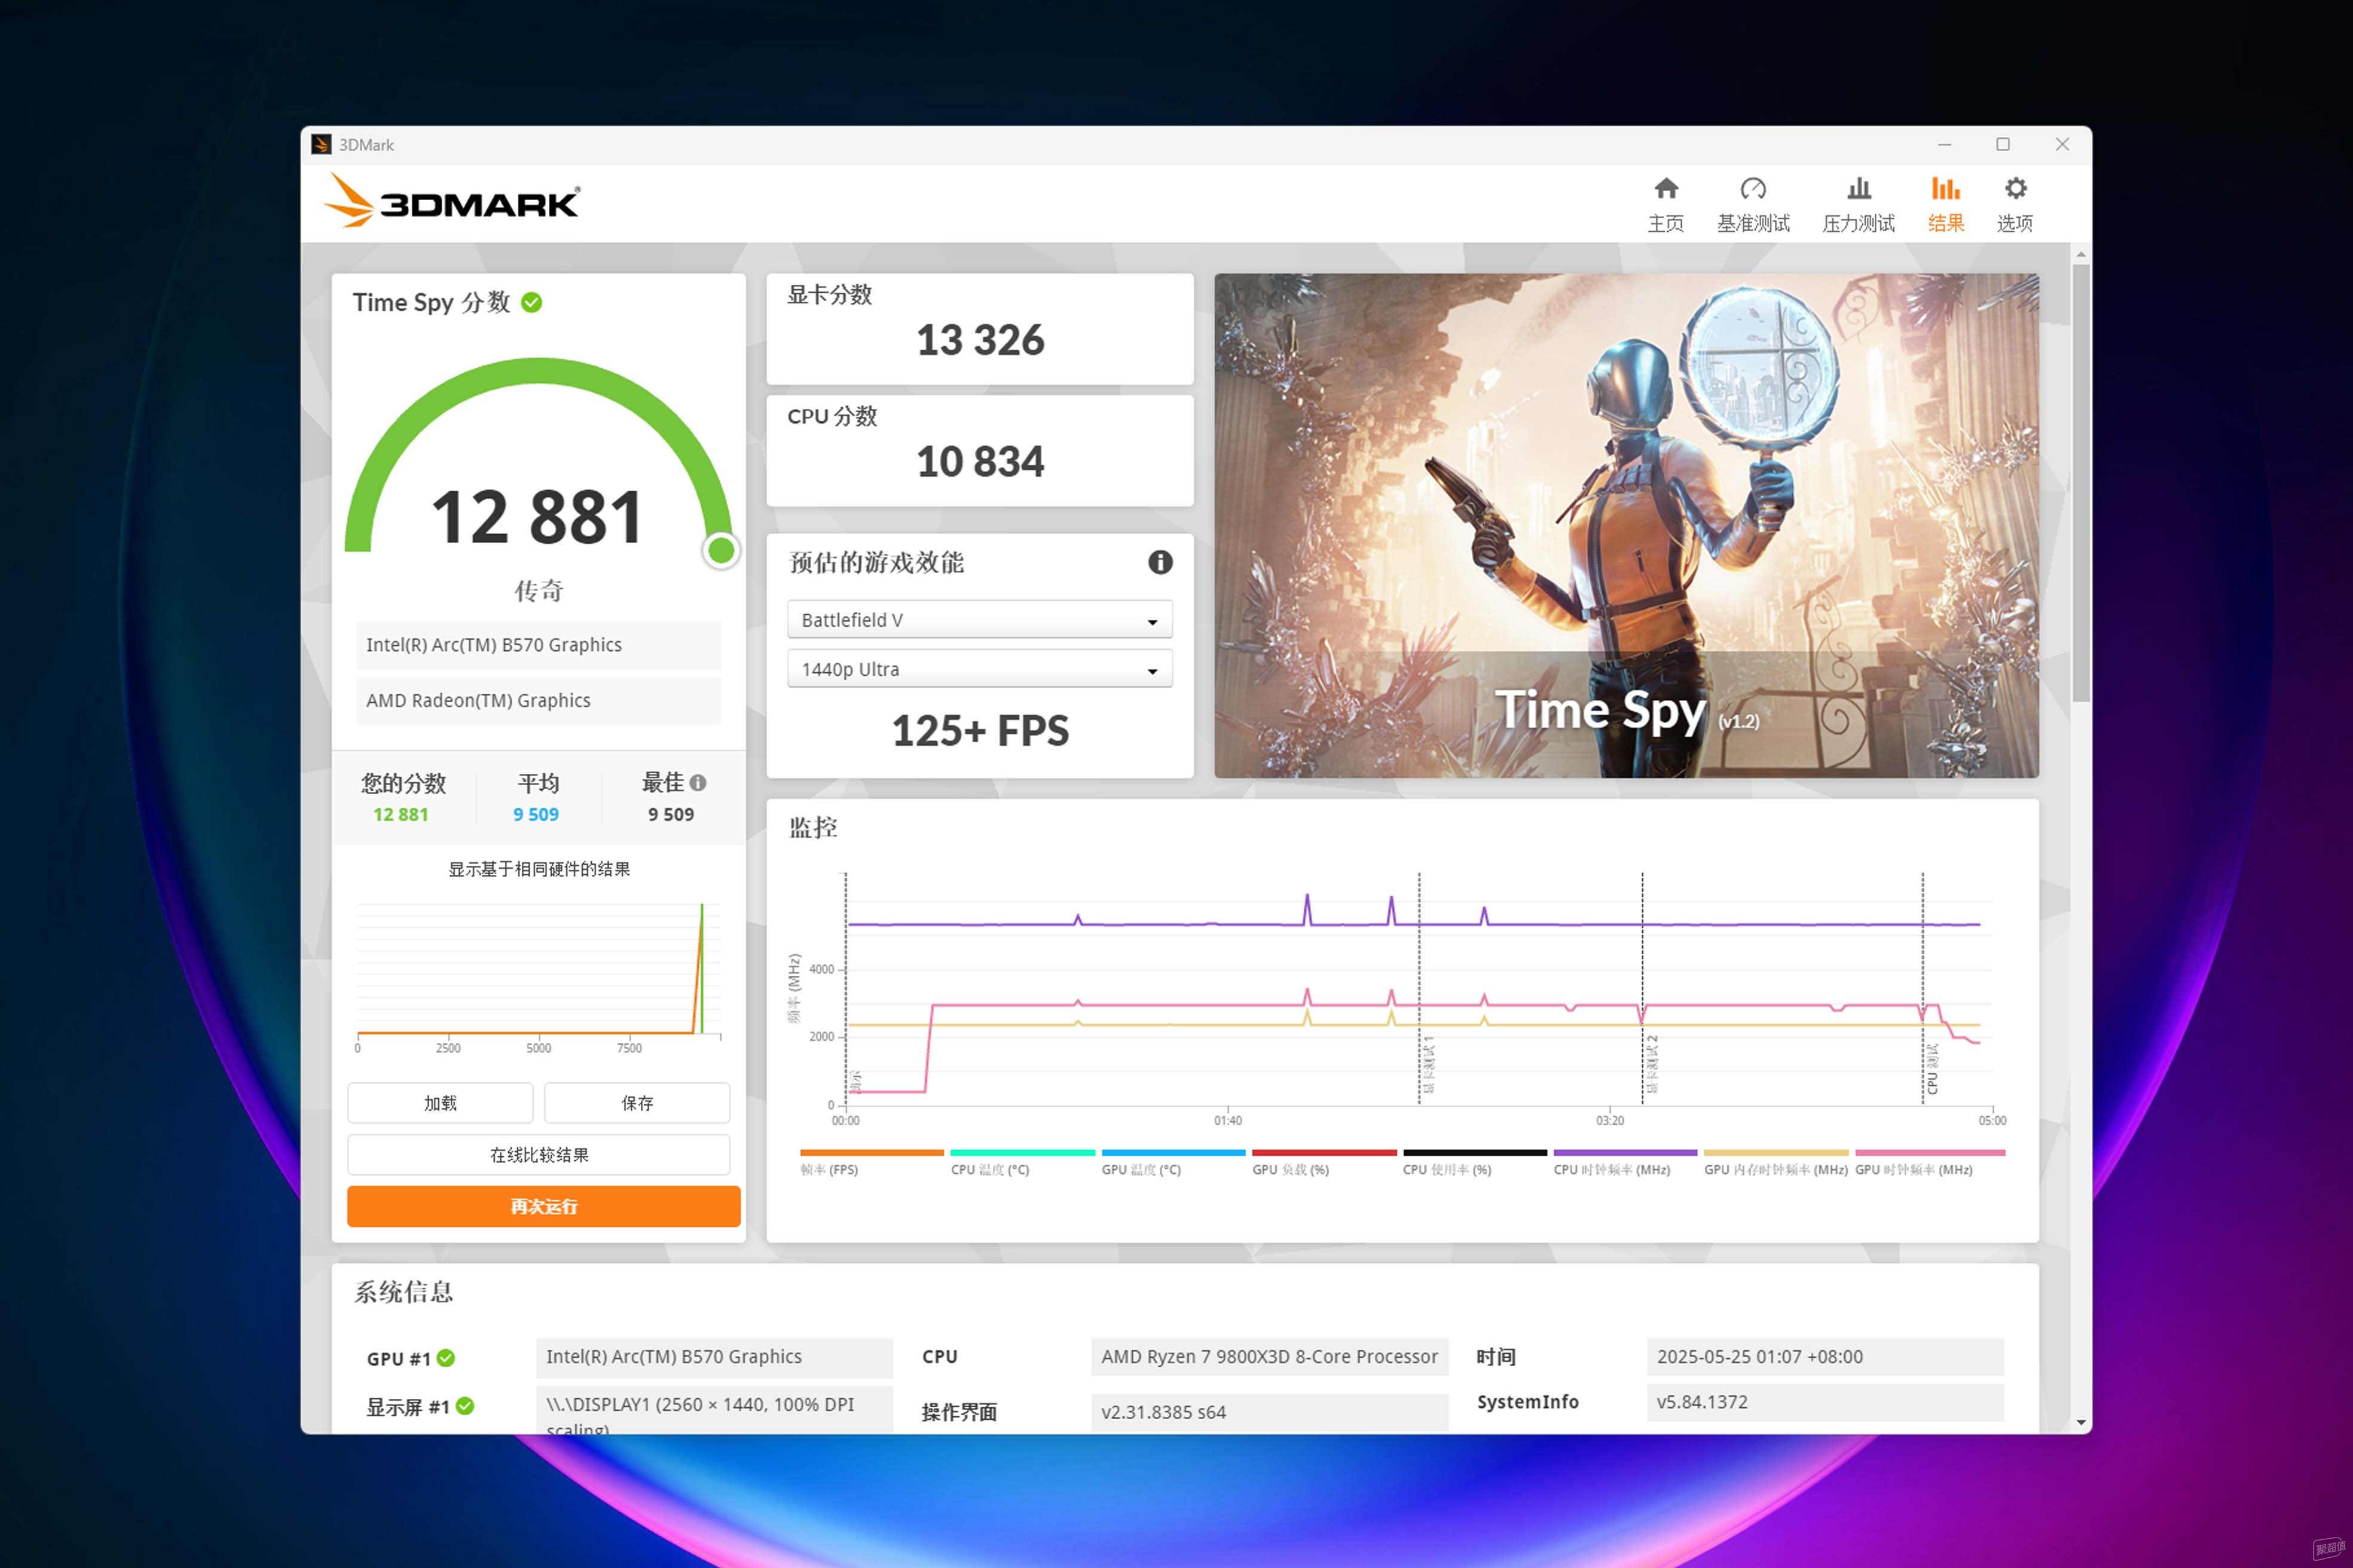Click info icon next to 最佳
This screenshot has width=2353, height=1568.
pos(698,783)
